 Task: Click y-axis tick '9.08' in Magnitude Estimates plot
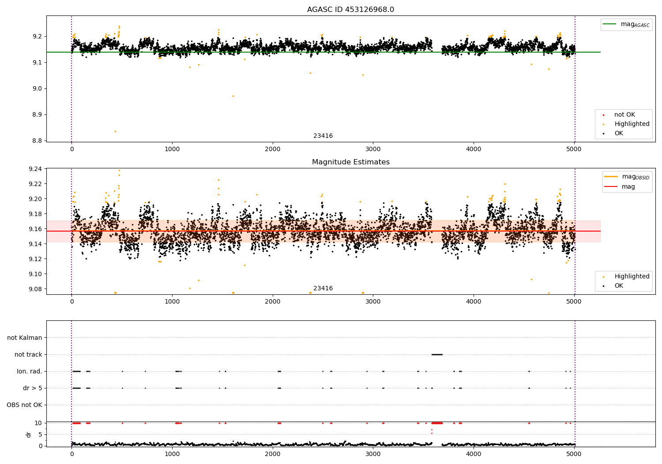[x=36, y=289]
